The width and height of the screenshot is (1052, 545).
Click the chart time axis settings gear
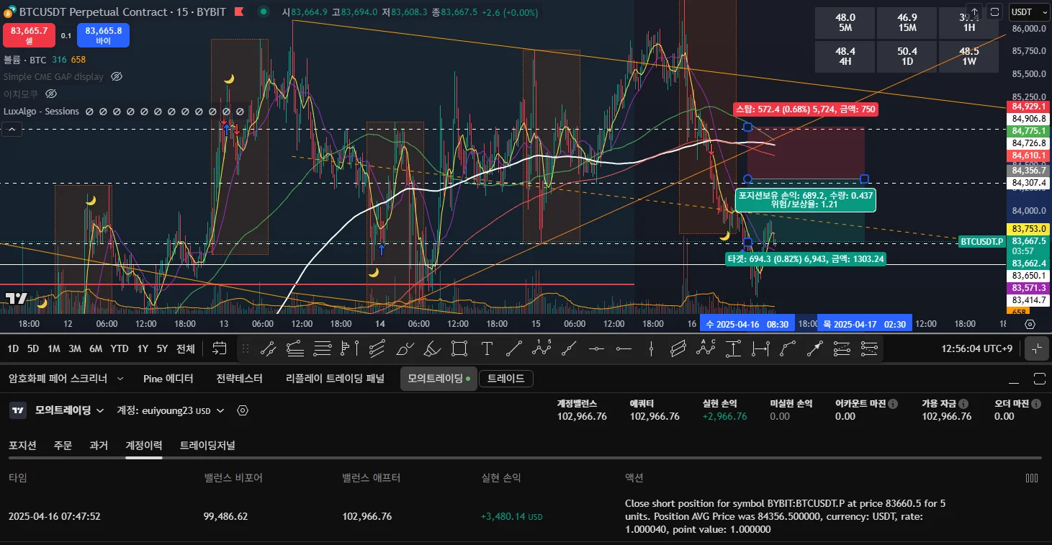1030,325
